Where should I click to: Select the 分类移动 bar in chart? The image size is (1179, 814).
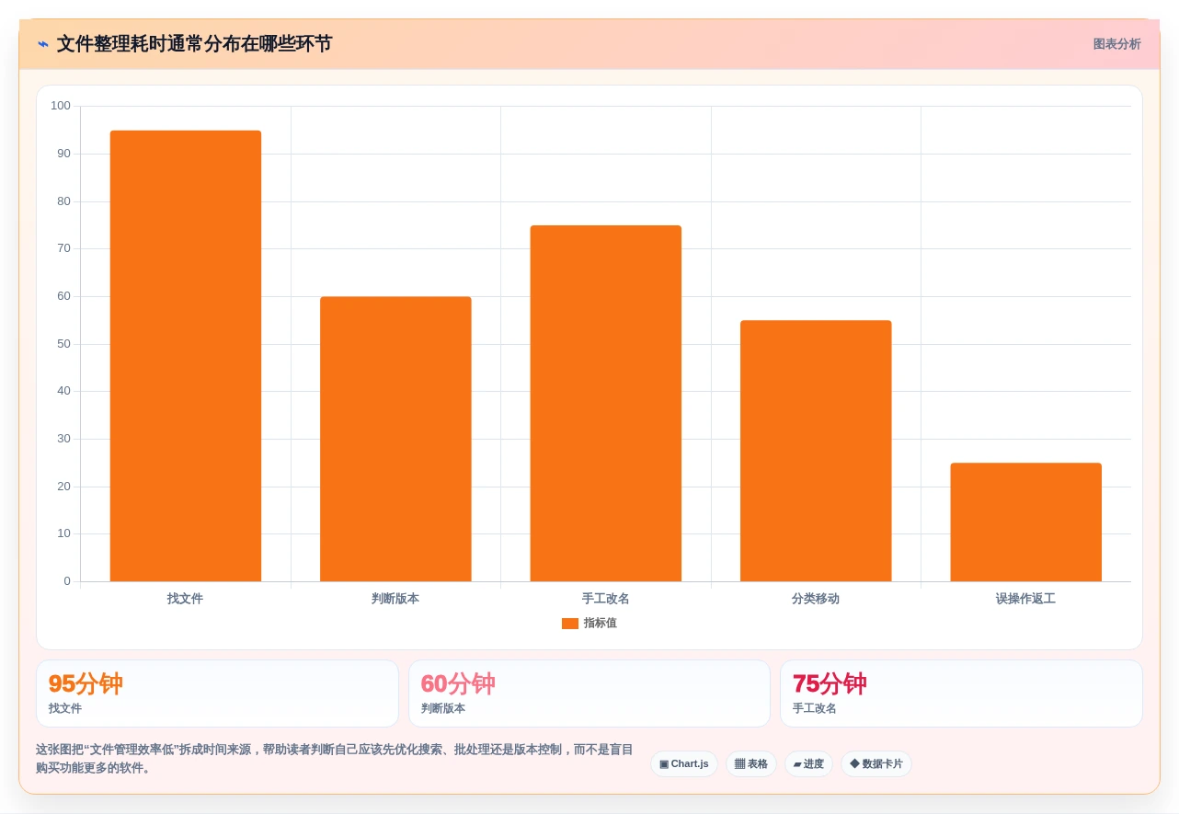816,451
